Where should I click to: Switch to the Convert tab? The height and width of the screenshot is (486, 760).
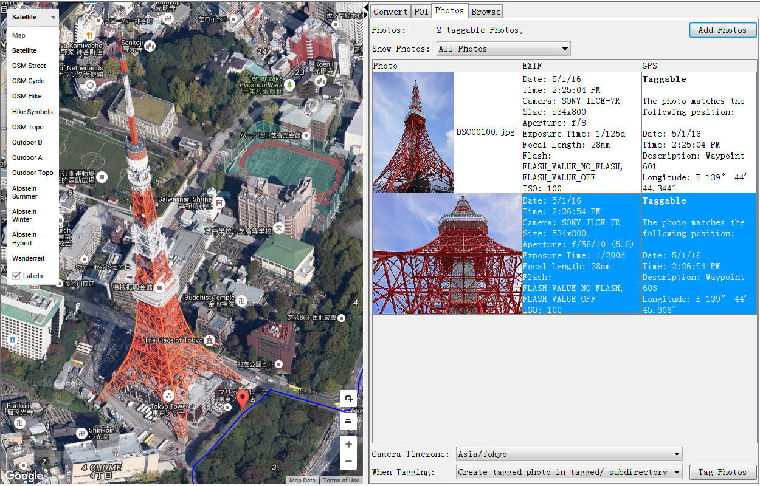[390, 12]
